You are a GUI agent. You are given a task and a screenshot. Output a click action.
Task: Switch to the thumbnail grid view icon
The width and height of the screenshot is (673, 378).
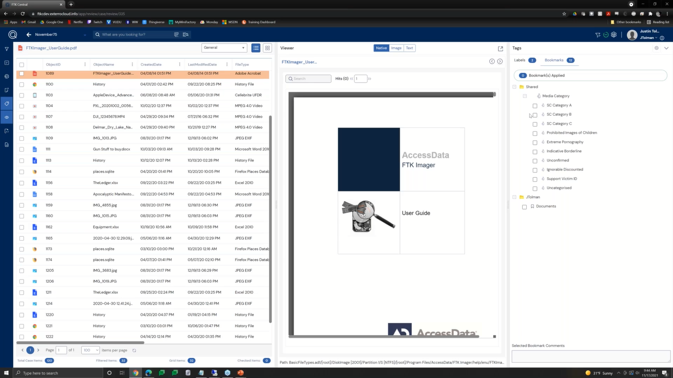268,48
